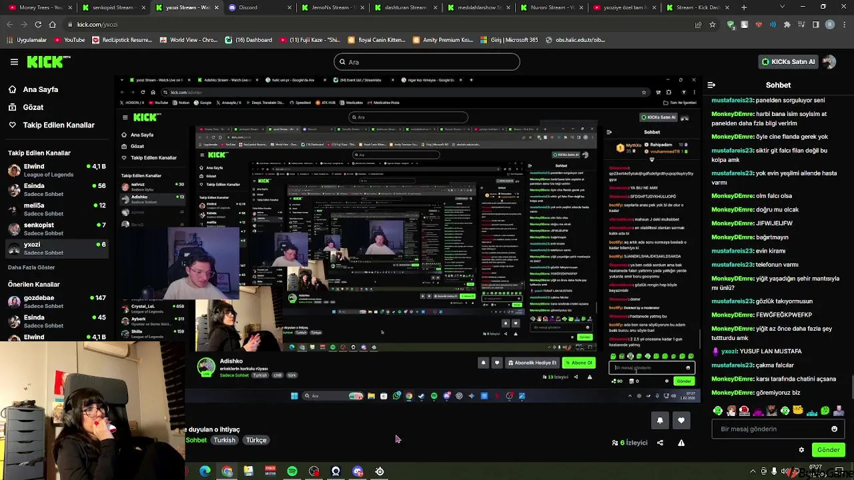
Task: Open Chrome extensions puzzle icon
Action: [x=787, y=25]
